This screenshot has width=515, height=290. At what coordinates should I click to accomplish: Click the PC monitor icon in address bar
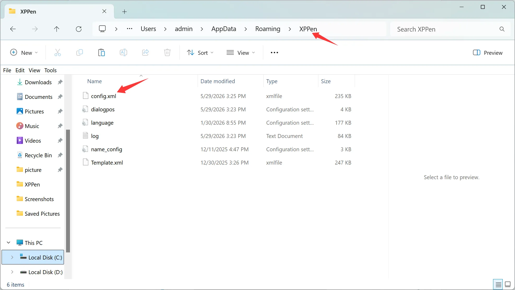(x=102, y=29)
